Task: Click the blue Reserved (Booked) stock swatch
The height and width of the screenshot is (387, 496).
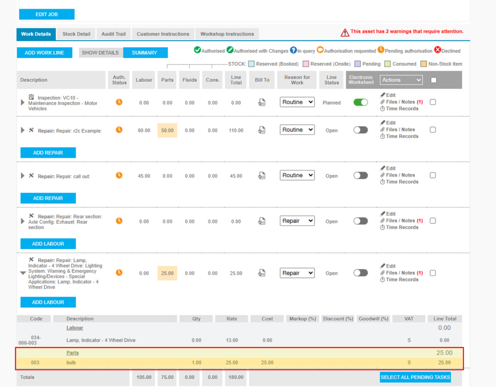Action: pos(251,63)
